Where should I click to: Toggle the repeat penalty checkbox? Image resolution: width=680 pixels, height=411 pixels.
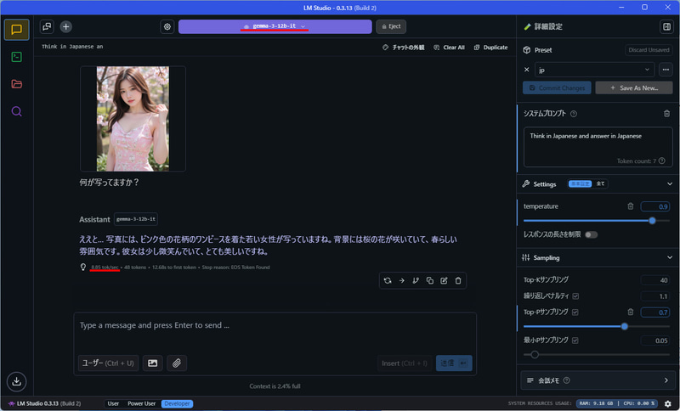575,296
